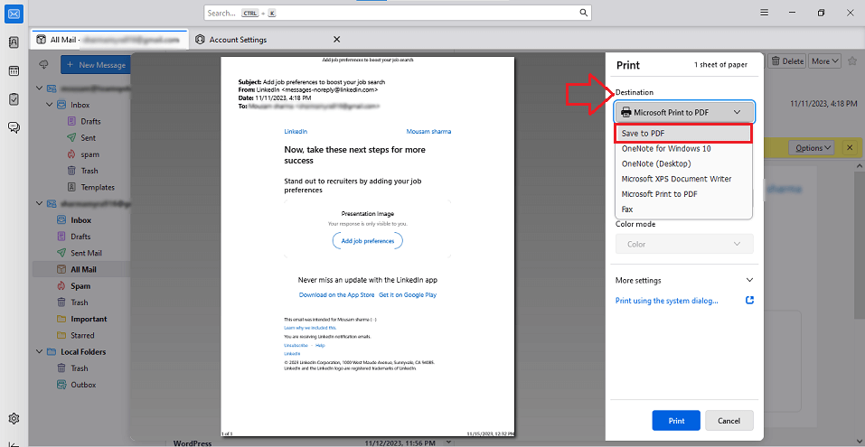
Task: Click the blue Print button
Action: pos(676,421)
